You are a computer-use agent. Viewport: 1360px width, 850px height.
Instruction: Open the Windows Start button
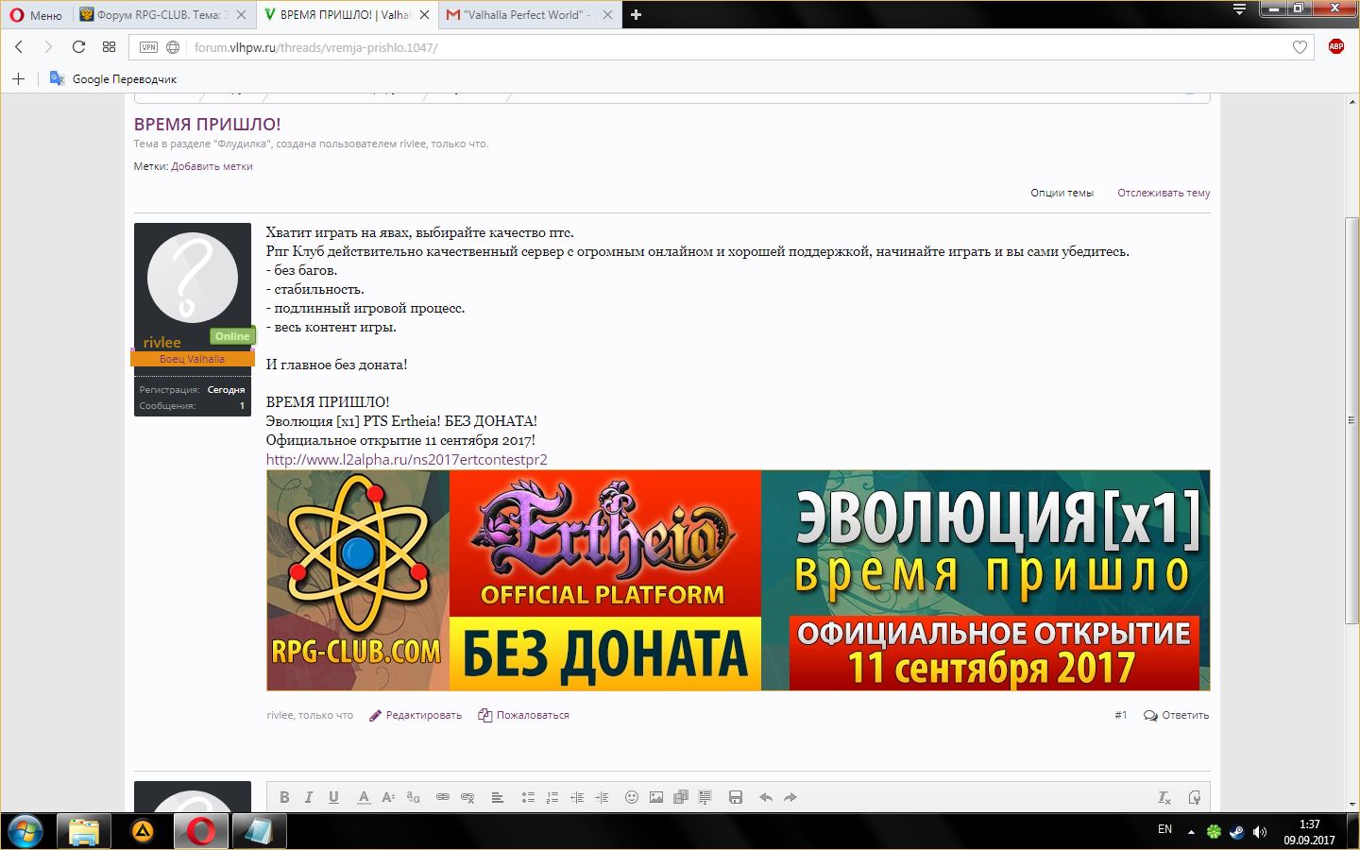point(25,831)
